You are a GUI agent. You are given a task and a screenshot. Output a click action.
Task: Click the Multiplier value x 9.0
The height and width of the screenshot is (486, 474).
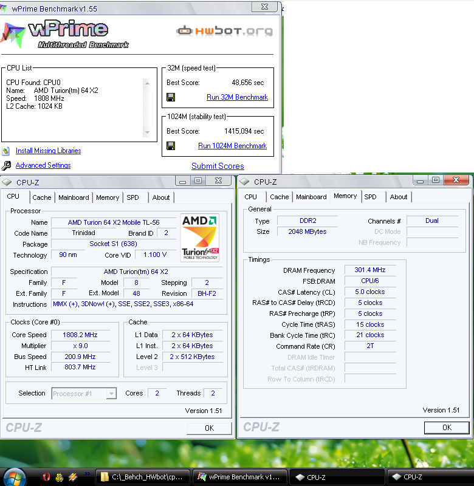[x=80, y=346]
